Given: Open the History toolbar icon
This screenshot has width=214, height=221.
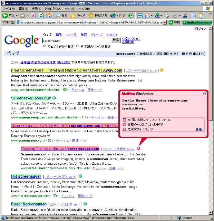Looking at the screenshot, I should click(131, 16).
